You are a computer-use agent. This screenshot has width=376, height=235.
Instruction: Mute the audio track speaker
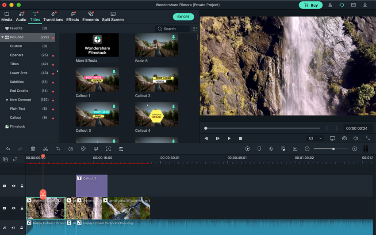point(13,228)
